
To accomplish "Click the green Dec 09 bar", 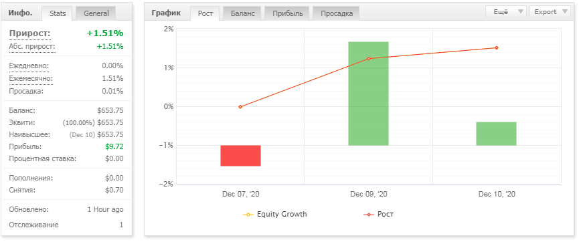I will pos(369,94).
